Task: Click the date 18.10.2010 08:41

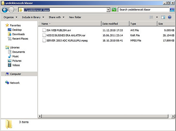Action: pos(113,41)
